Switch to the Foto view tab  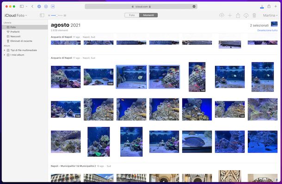click(x=132, y=15)
